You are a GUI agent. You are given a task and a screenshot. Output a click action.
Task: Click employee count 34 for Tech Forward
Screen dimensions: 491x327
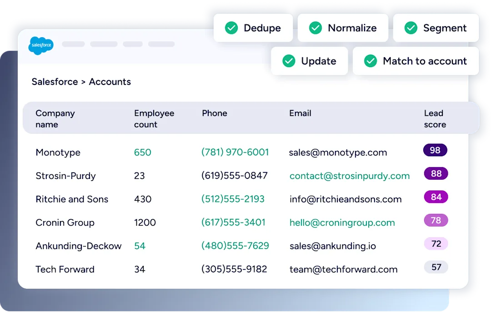[140, 269]
